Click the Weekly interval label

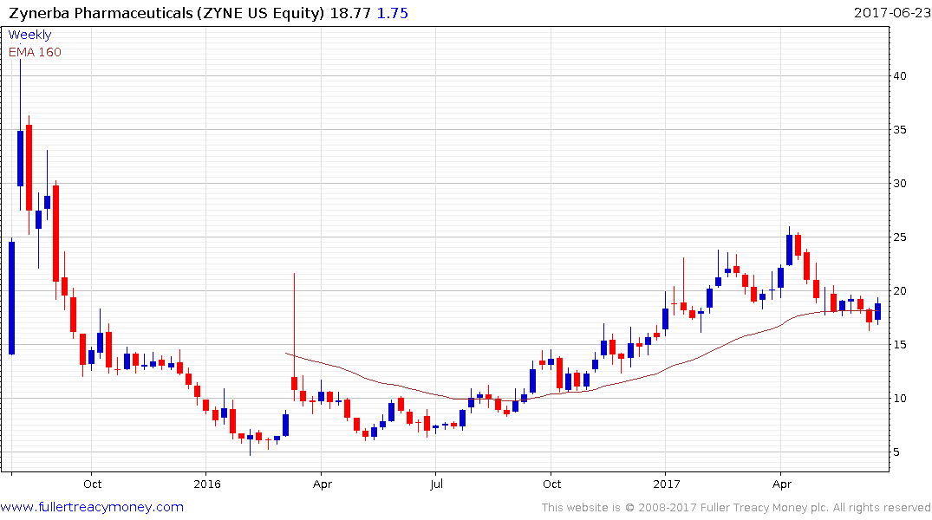(29, 35)
